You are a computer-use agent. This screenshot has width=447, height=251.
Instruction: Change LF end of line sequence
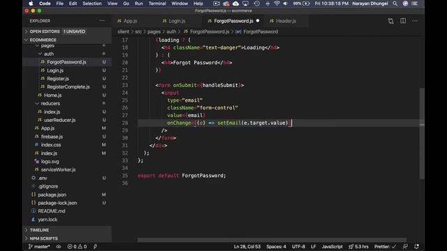314,246
